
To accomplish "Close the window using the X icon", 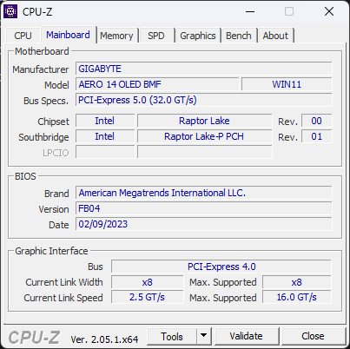I will coord(329,11).
